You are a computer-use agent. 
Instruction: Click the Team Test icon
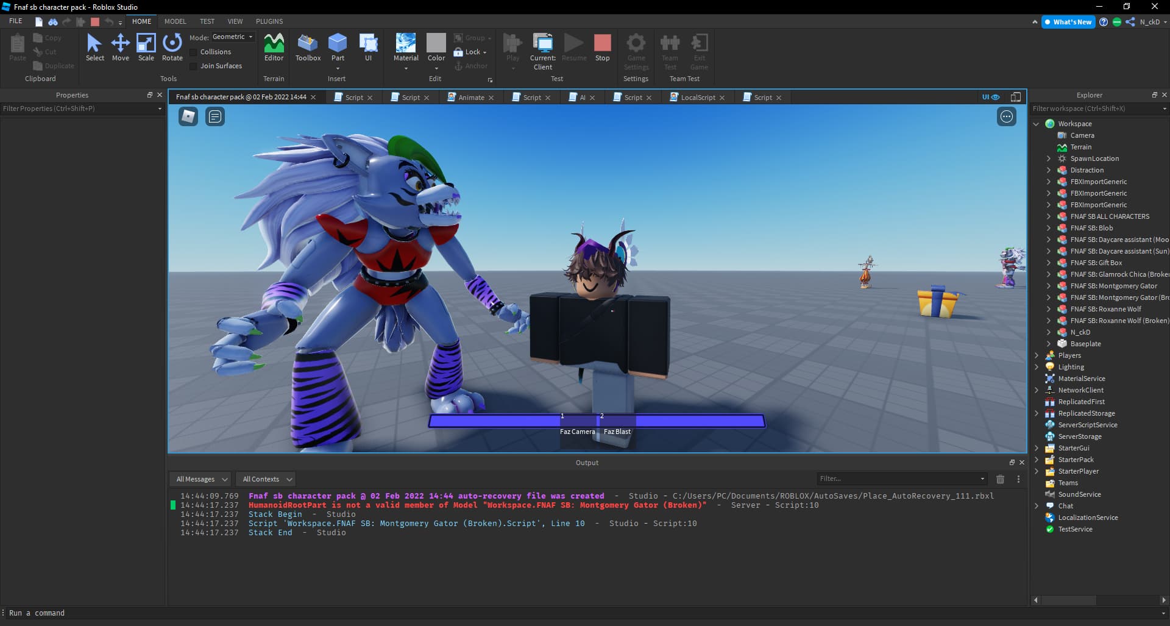coord(670,52)
